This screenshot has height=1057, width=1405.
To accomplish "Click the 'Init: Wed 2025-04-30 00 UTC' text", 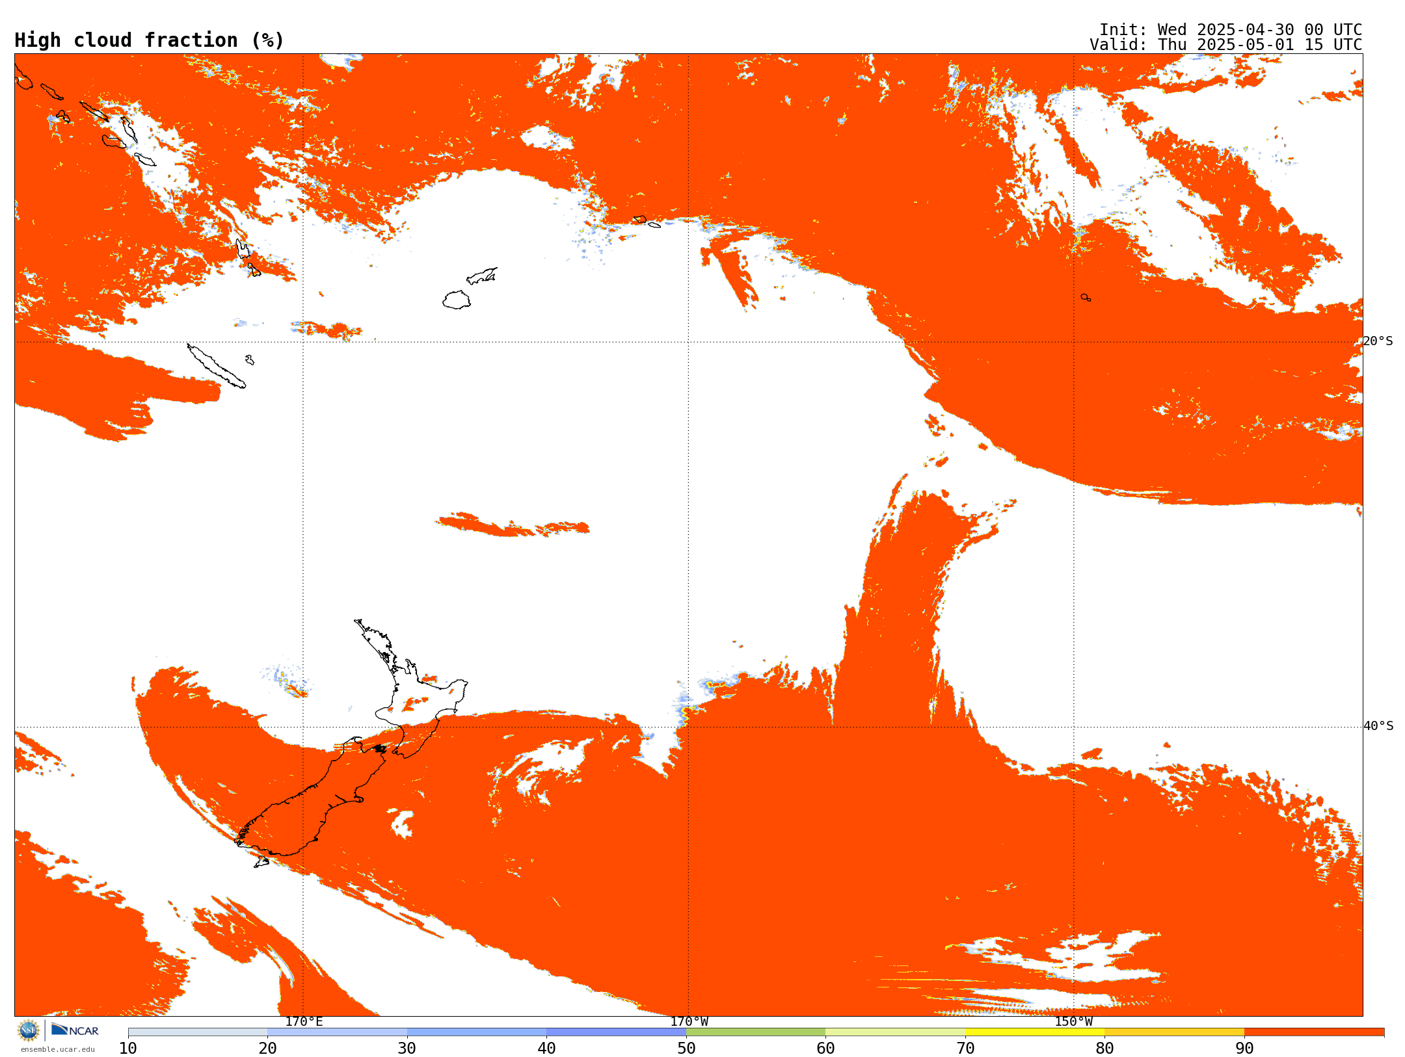I will [1230, 30].
